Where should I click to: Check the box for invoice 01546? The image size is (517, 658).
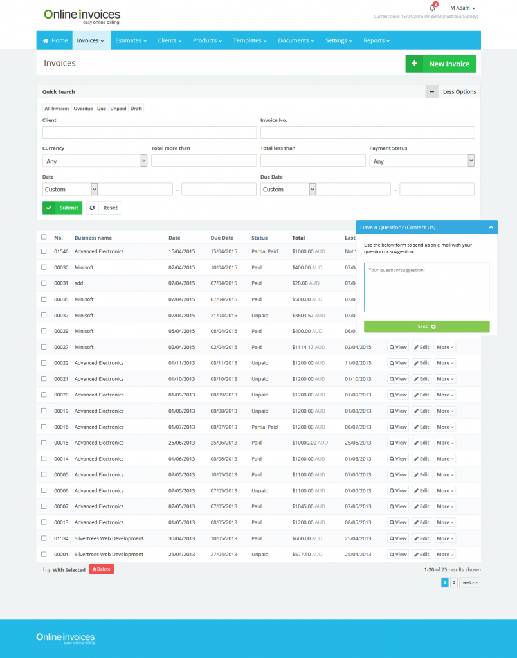(44, 251)
